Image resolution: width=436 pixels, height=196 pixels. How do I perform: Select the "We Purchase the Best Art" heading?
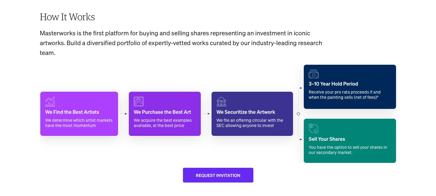pyautogui.click(x=162, y=112)
